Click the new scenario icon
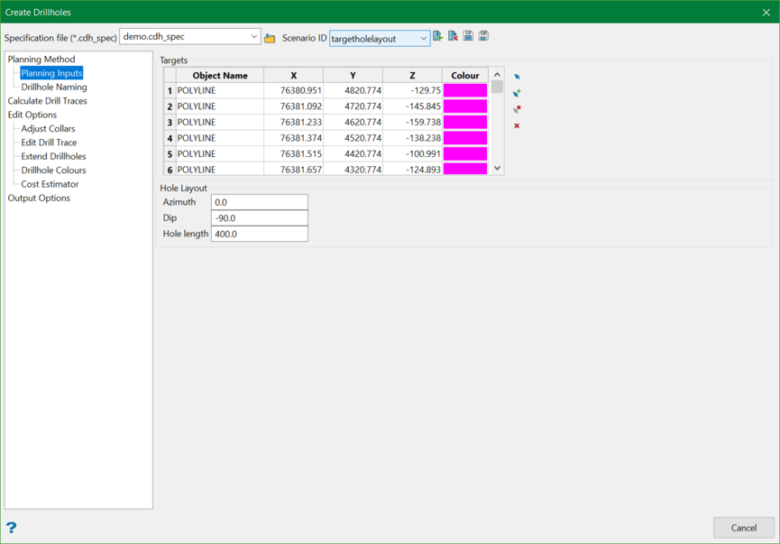Screen dimensions: 780x544 tap(438, 36)
